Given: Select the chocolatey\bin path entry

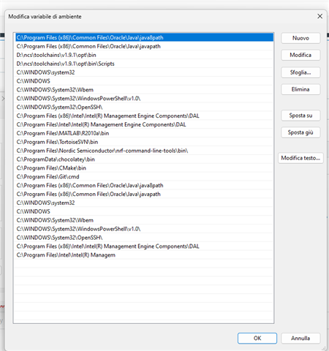Looking at the screenshot, I should 144,159.
